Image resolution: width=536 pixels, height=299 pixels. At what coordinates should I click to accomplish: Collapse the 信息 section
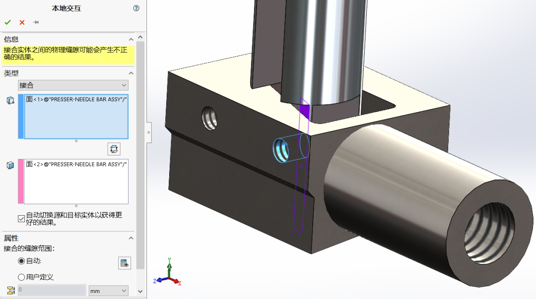click(131, 39)
